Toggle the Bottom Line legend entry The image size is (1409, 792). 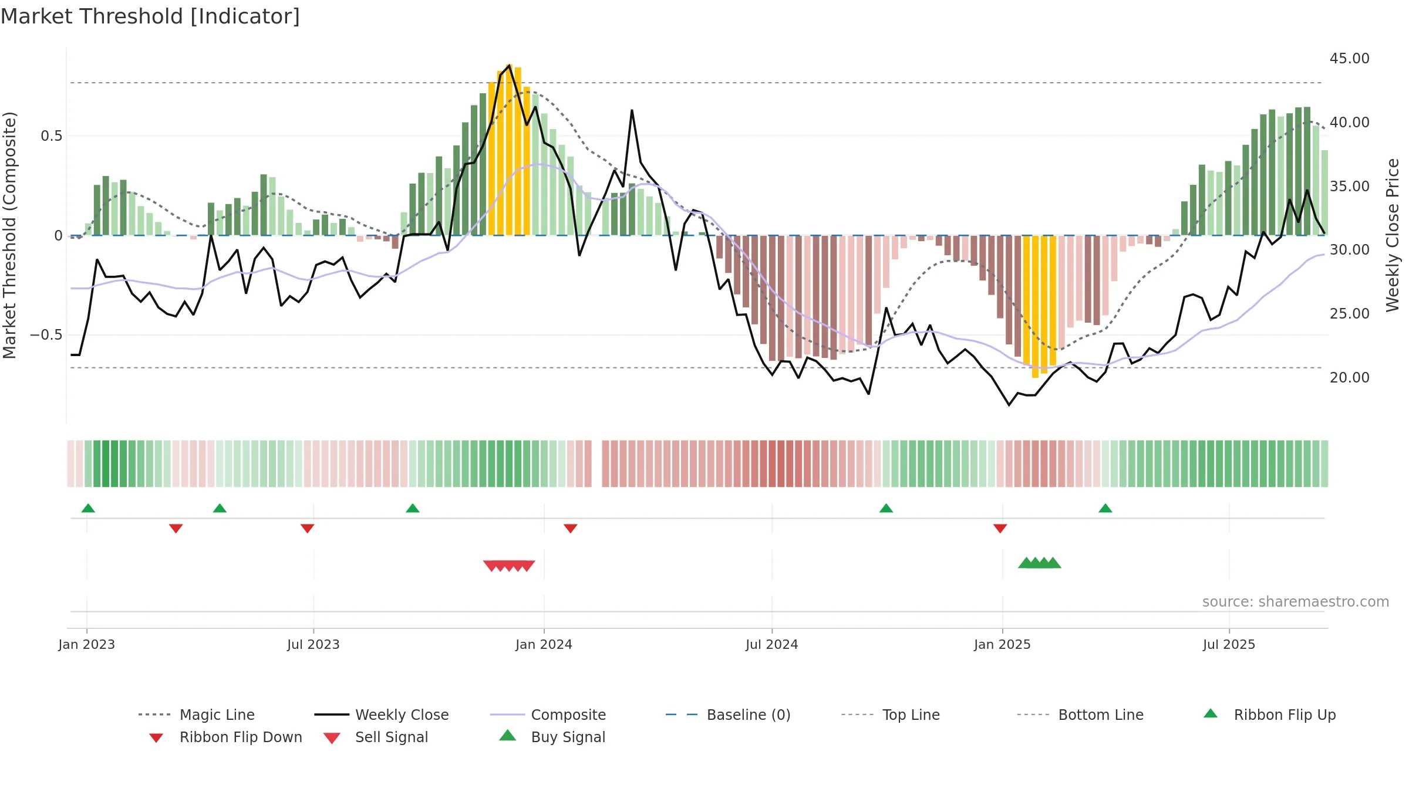pyautogui.click(x=1080, y=715)
